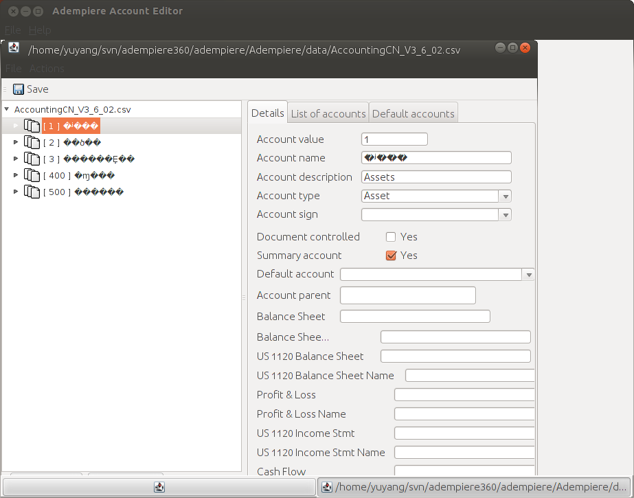
Task: Click the US 1120 Balance Sheet field
Action: [455, 356]
